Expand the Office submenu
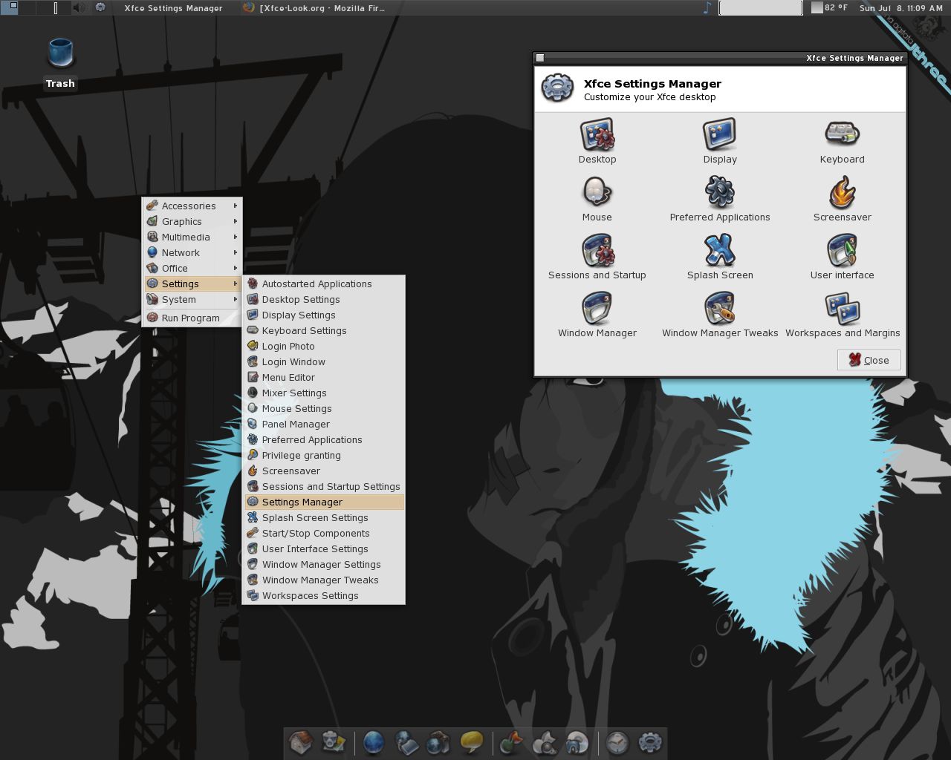The image size is (951, 760). click(x=192, y=268)
